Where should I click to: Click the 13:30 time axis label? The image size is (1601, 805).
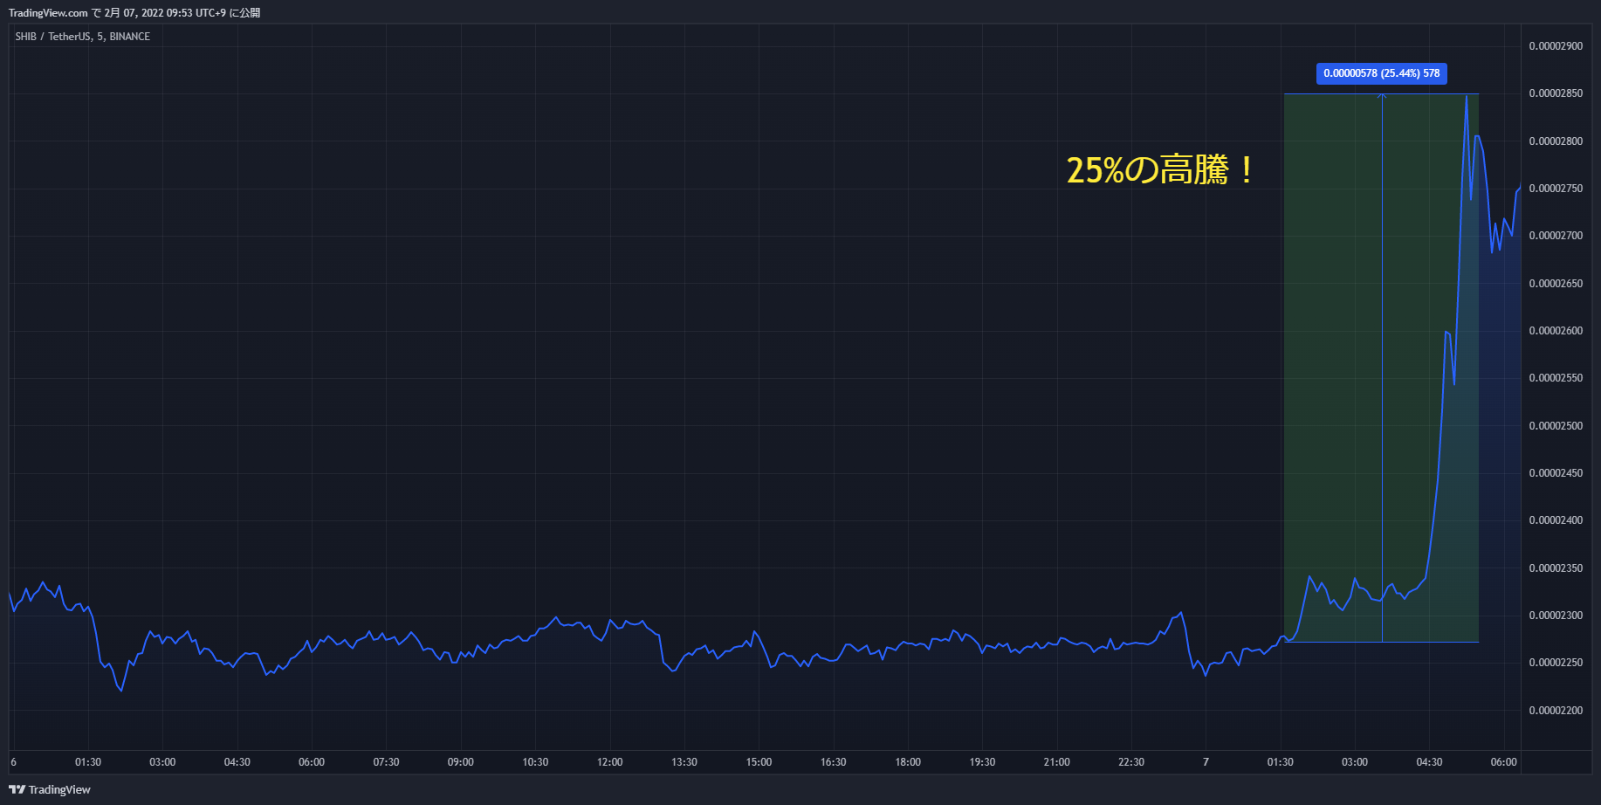click(x=684, y=762)
